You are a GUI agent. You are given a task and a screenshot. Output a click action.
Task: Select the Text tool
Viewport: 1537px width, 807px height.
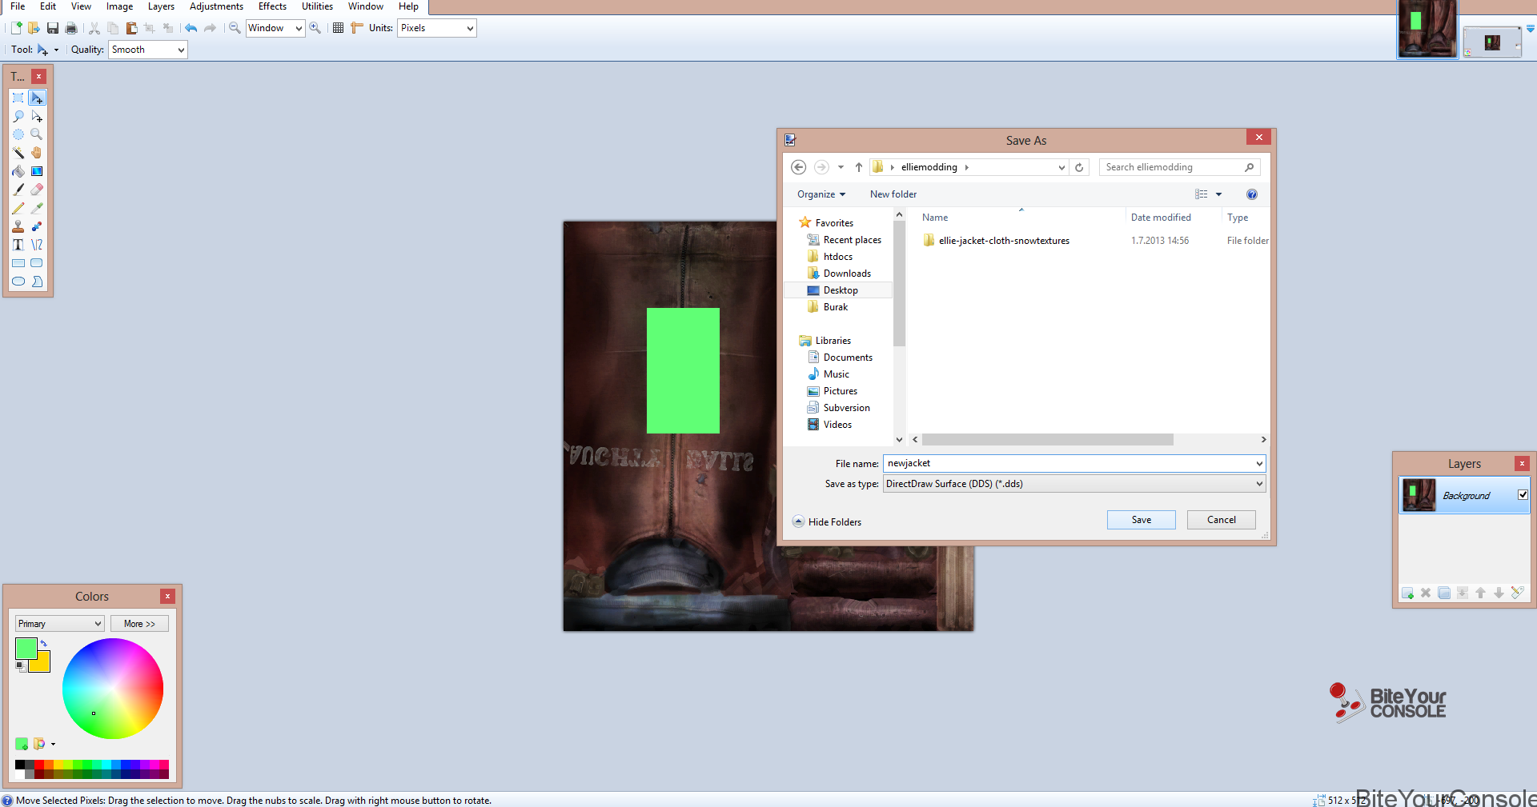18,245
